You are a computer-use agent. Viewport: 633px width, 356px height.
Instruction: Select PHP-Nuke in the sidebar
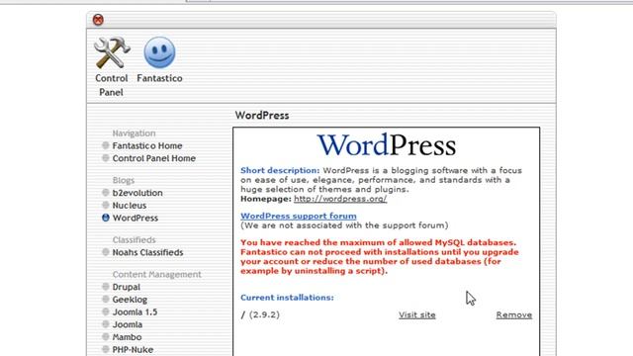pyautogui.click(x=133, y=349)
